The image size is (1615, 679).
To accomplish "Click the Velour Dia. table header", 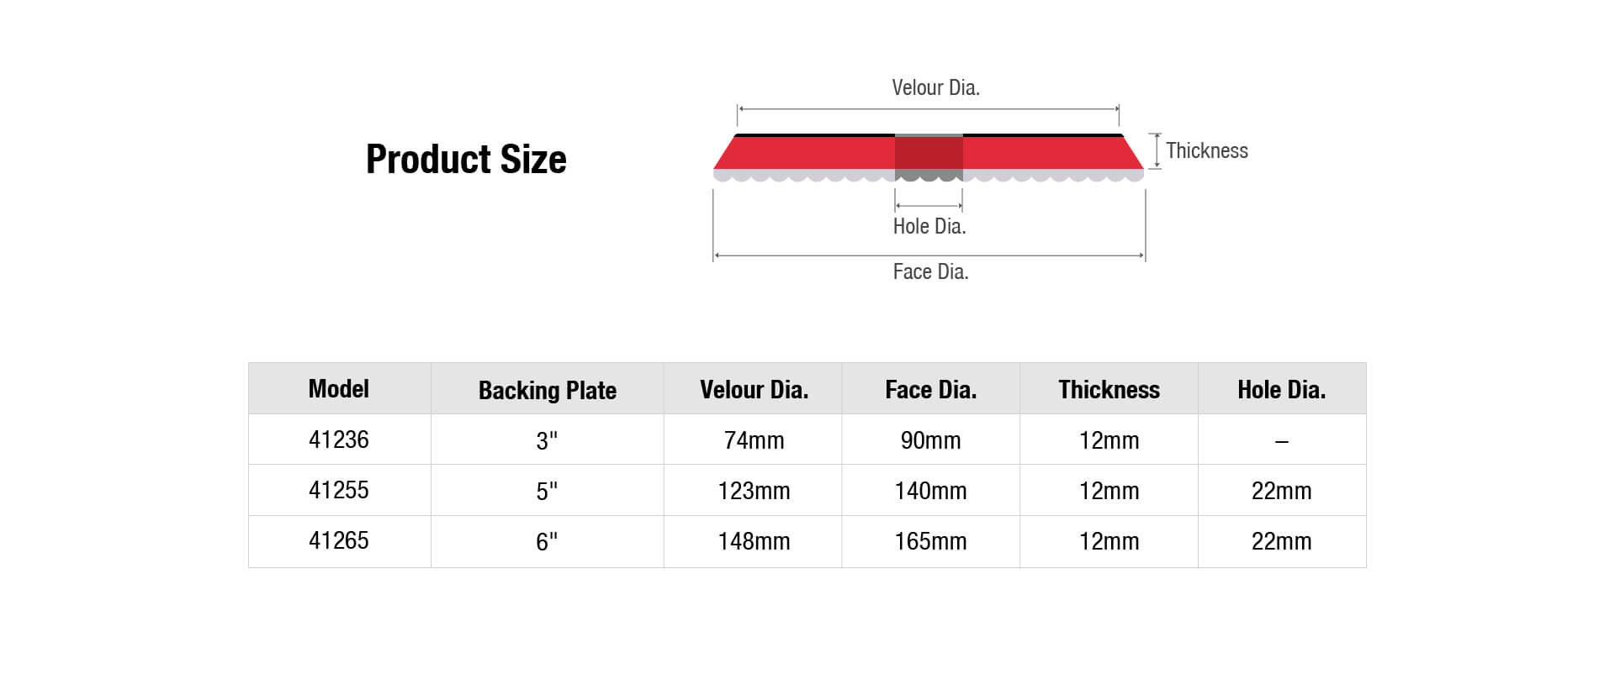I will tap(754, 390).
